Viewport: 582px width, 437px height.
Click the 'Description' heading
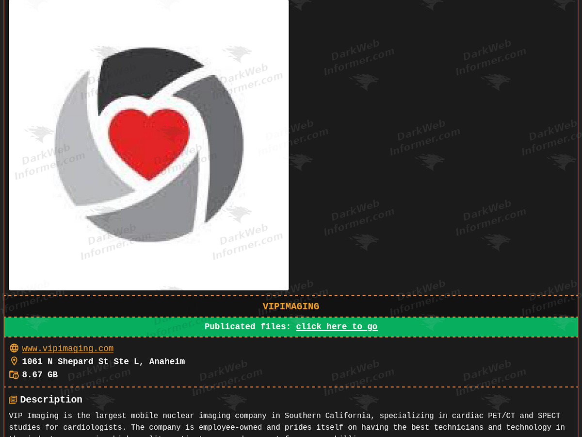pos(51,400)
